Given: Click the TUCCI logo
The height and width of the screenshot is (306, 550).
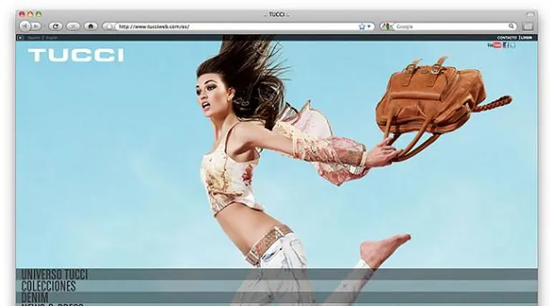Looking at the screenshot, I should (x=75, y=55).
